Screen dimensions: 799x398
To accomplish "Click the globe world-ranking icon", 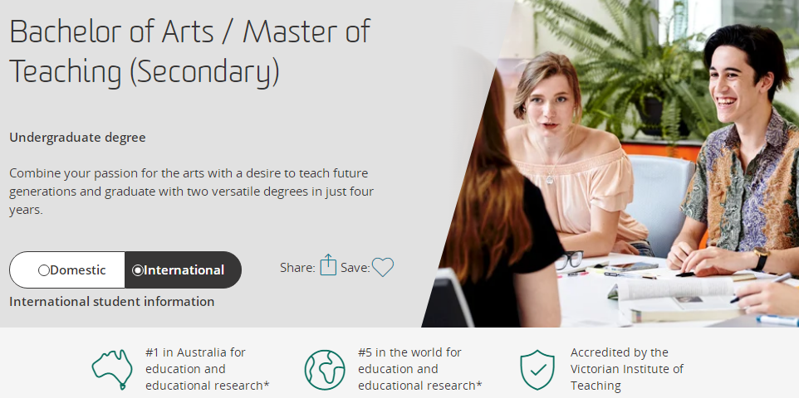I will [x=325, y=370].
